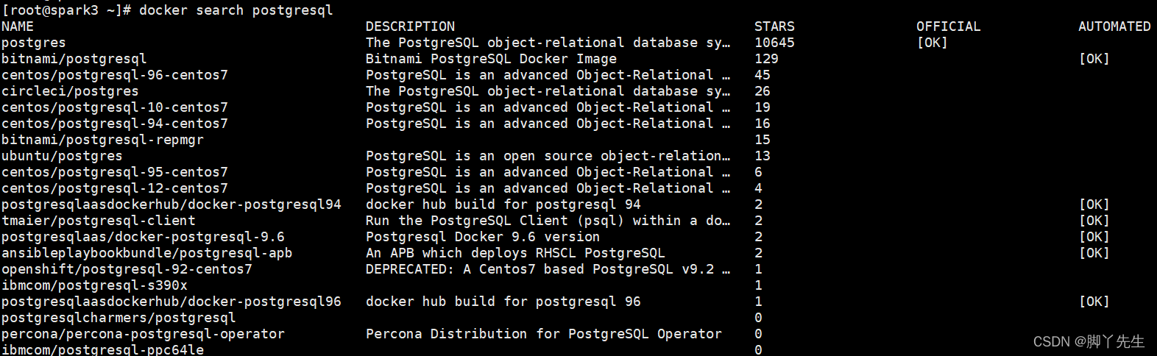Click the NAME column header
The height and width of the screenshot is (356, 1157).
coord(18,26)
